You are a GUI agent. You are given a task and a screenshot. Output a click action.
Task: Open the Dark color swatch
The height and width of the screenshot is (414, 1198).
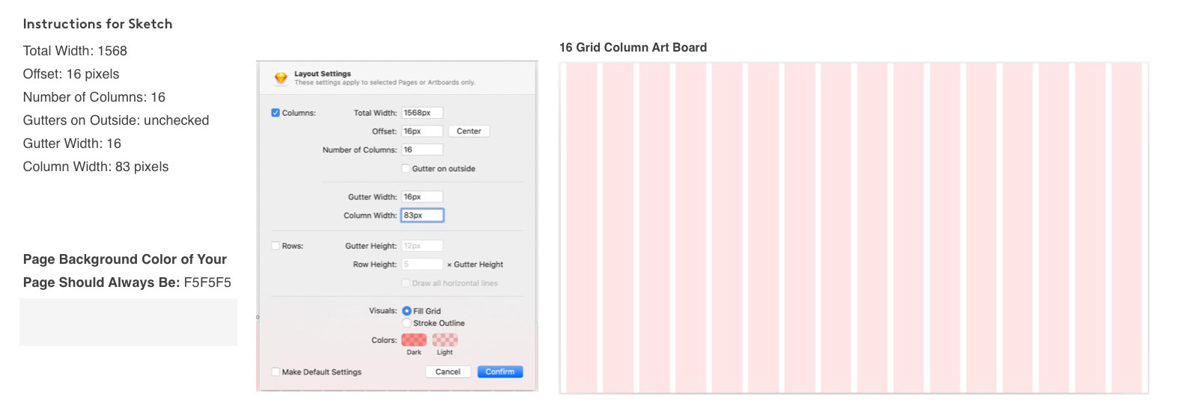pos(414,340)
